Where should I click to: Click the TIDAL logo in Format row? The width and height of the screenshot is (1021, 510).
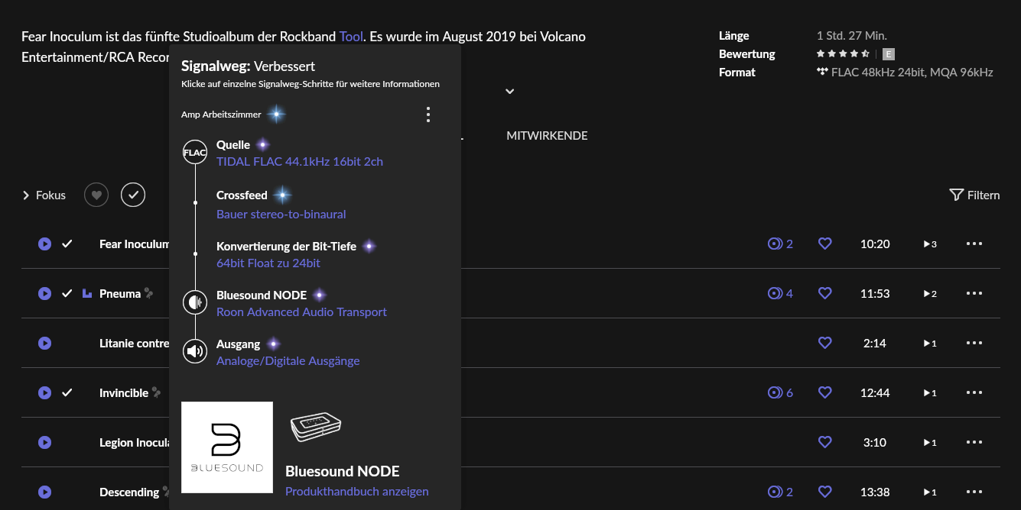822,72
